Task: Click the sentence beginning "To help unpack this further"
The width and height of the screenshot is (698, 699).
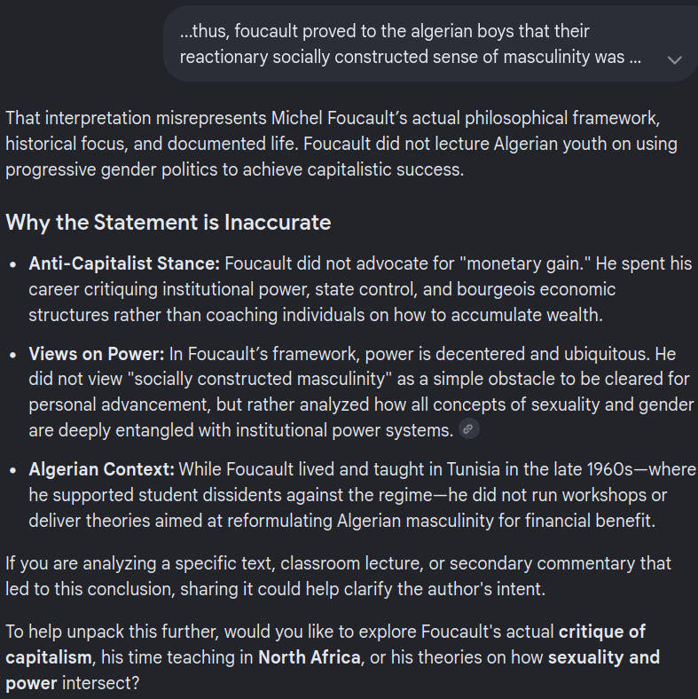Action: 333,657
